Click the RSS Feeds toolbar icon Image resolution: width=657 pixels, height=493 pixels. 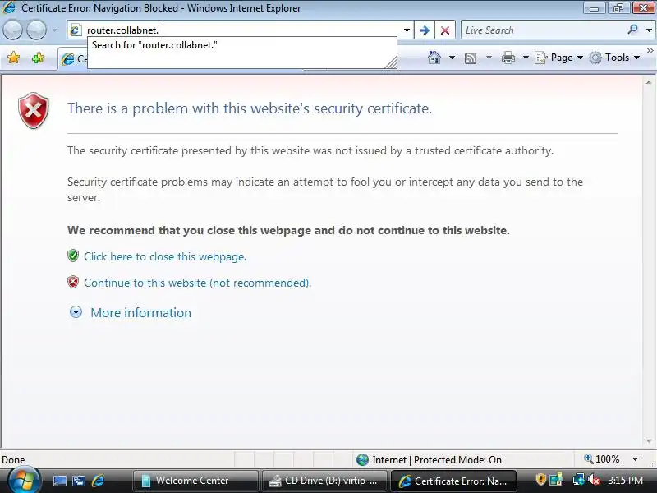click(471, 58)
